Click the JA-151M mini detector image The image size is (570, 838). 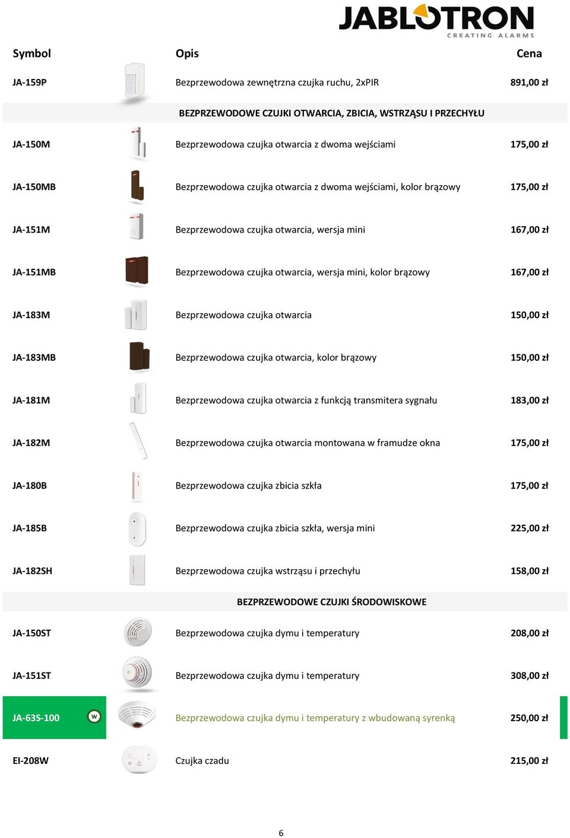tap(137, 228)
